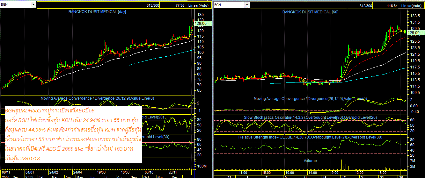
Task: Click the 135 price level on the day chart scale
Action: click(x=200, y=15)
